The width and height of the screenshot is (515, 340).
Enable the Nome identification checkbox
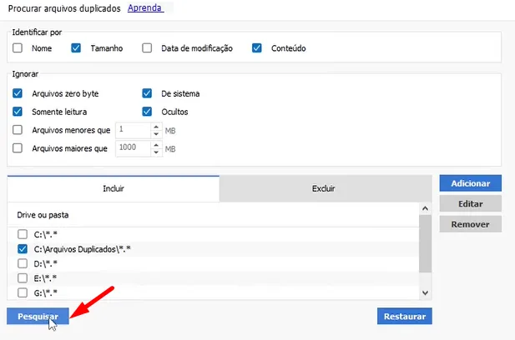click(18, 48)
